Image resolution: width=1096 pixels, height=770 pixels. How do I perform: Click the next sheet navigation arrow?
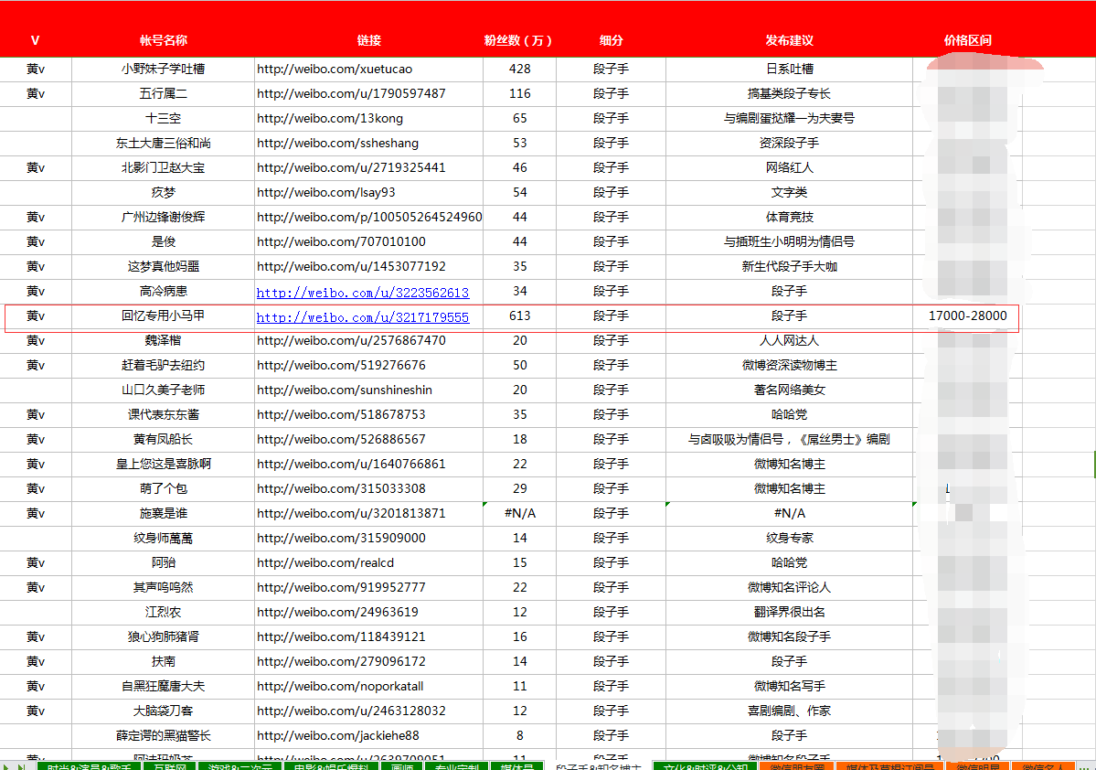(x=20, y=764)
